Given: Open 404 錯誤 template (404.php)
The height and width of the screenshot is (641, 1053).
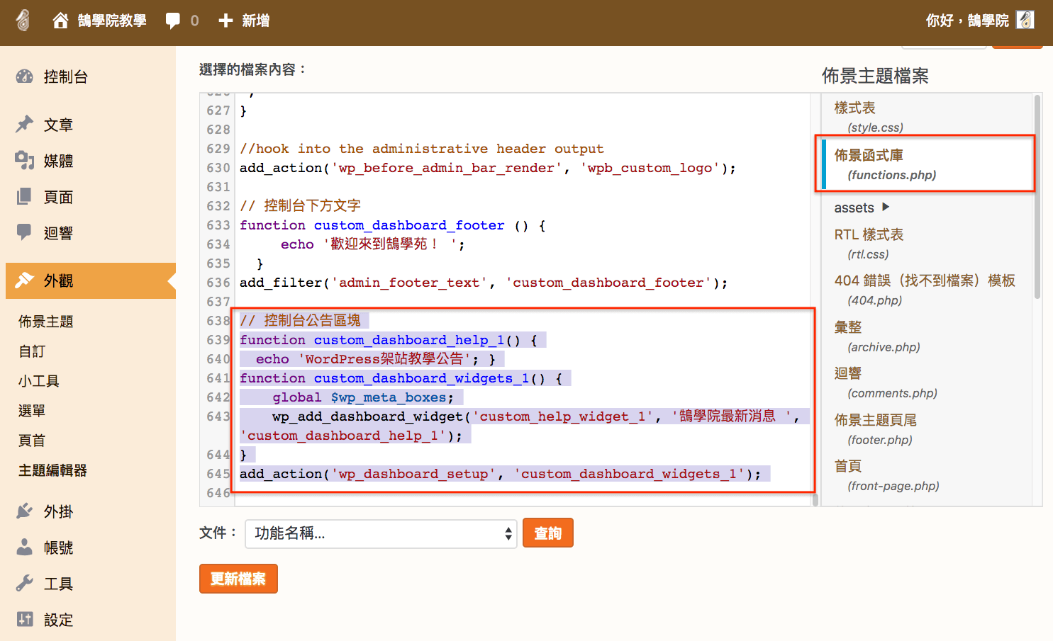Looking at the screenshot, I should point(925,290).
